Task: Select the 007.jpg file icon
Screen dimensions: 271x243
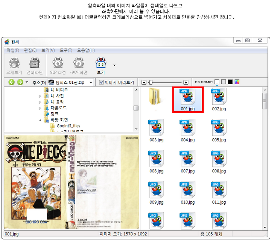Action: click(x=188, y=159)
